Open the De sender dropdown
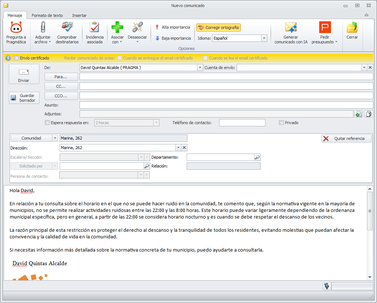The height and width of the screenshot is (303, 377). pos(200,68)
